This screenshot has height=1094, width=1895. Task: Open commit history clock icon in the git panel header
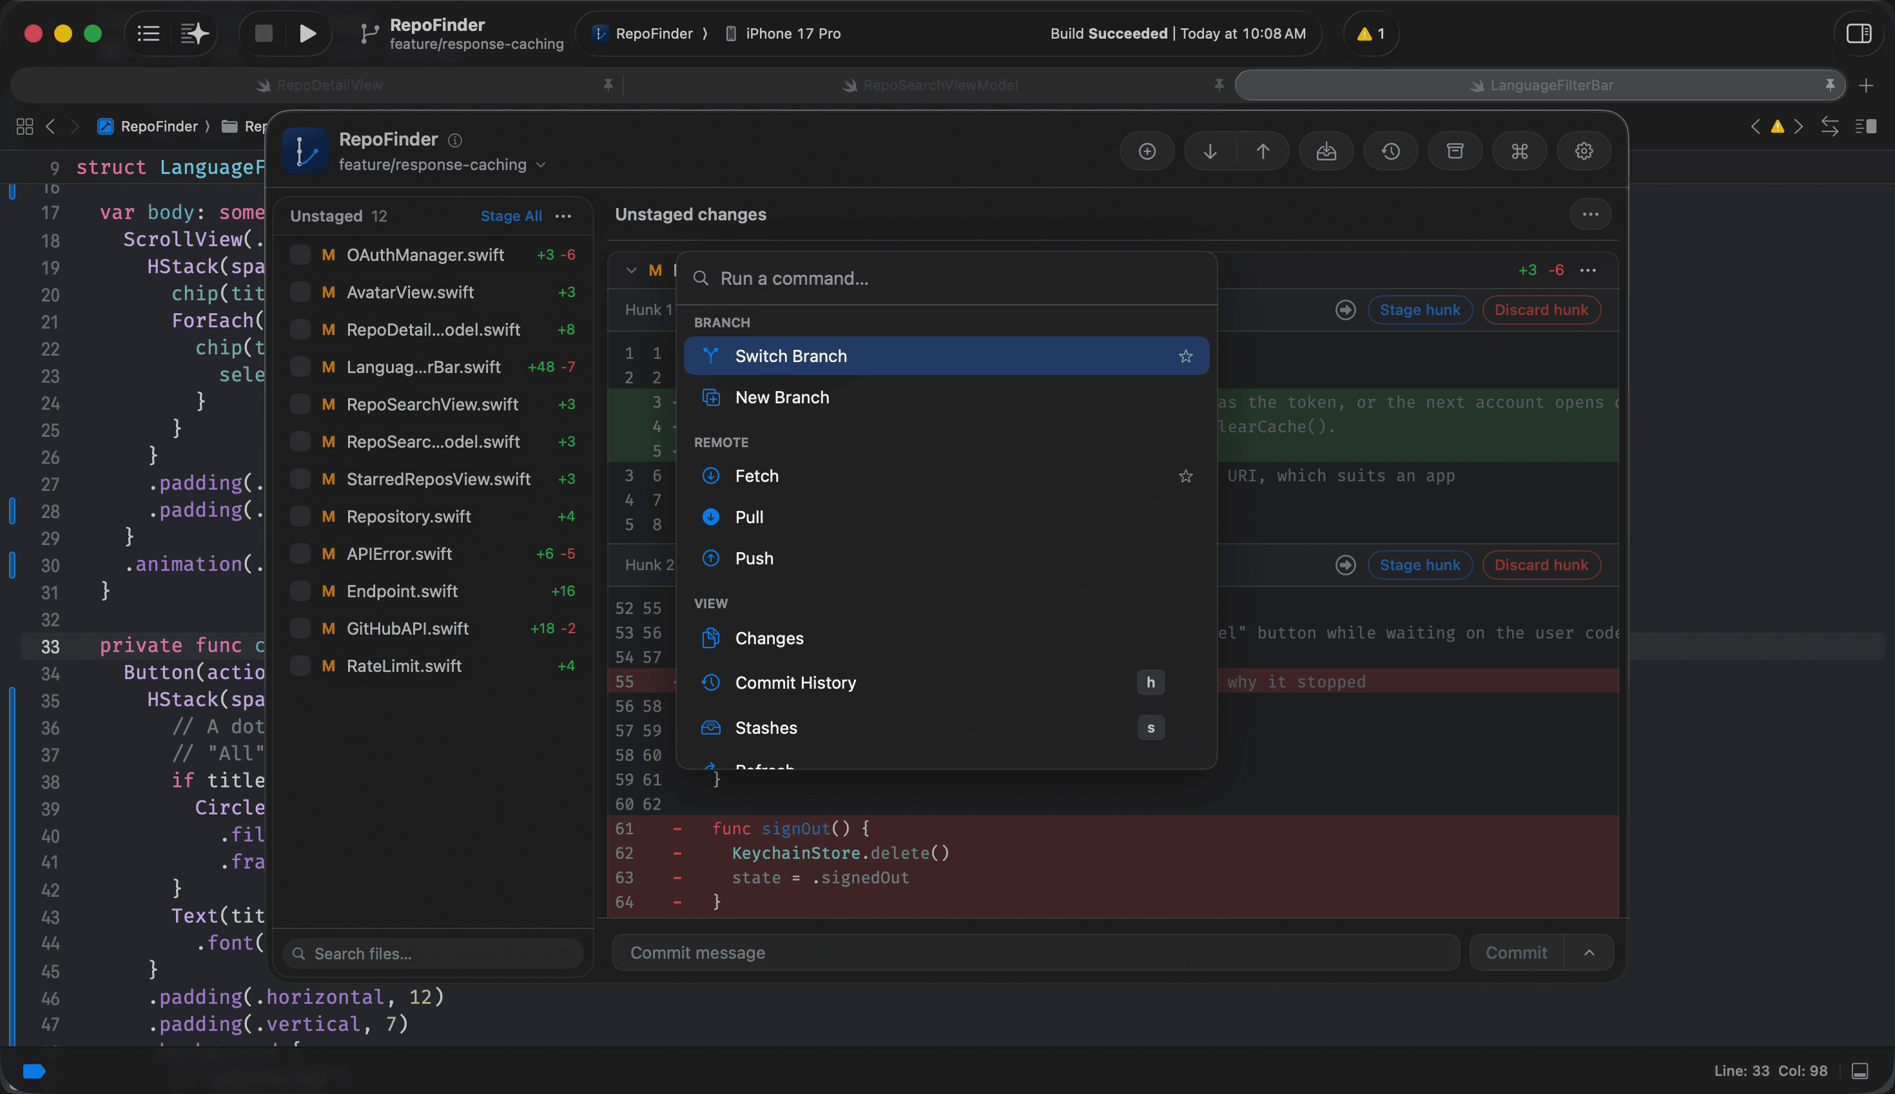coord(1390,151)
